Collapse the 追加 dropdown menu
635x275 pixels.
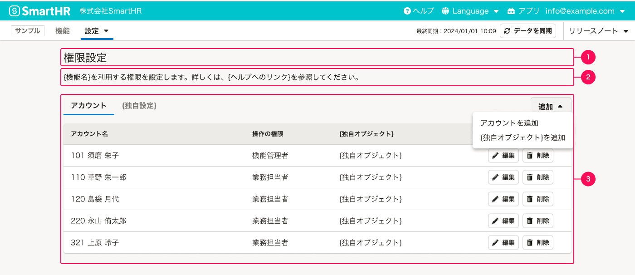click(x=551, y=105)
